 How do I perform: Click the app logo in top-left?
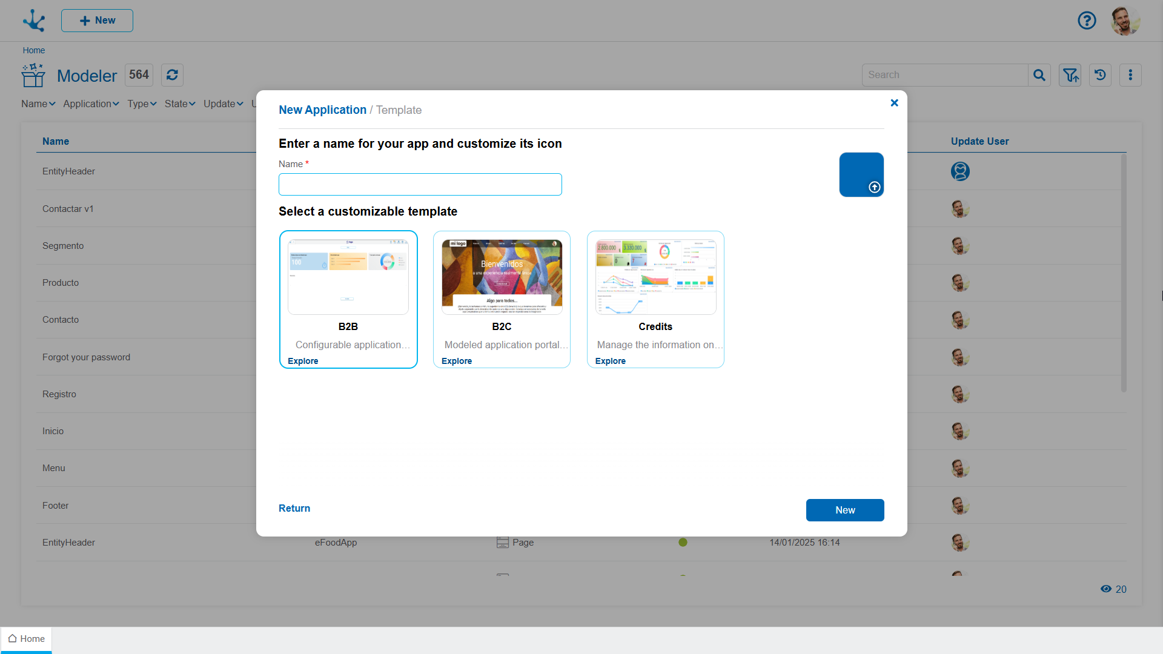(34, 21)
